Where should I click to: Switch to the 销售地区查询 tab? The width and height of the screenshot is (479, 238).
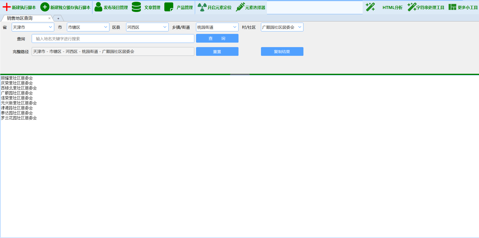click(20, 18)
